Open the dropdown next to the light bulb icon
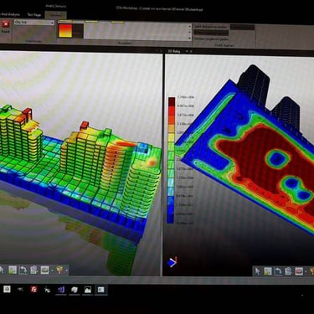The width and height of the screenshot is (314, 314). pos(66,270)
